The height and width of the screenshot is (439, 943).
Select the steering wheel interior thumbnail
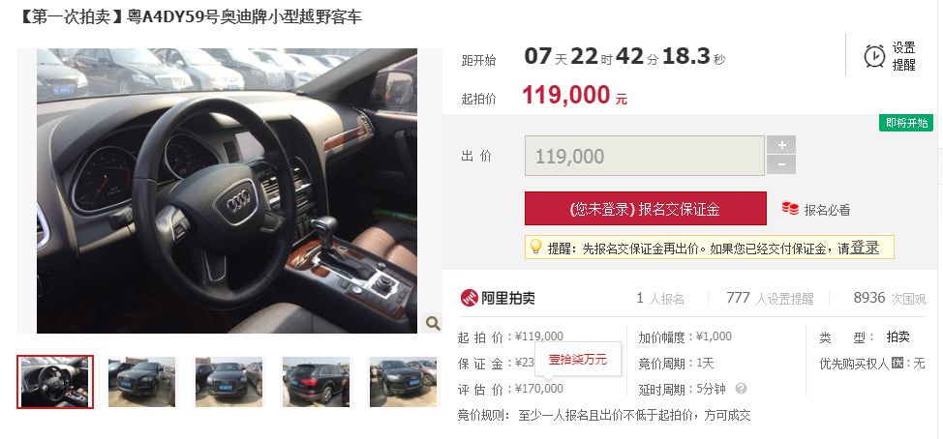point(55,382)
